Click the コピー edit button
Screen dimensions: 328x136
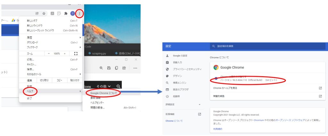(x=59, y=80)
